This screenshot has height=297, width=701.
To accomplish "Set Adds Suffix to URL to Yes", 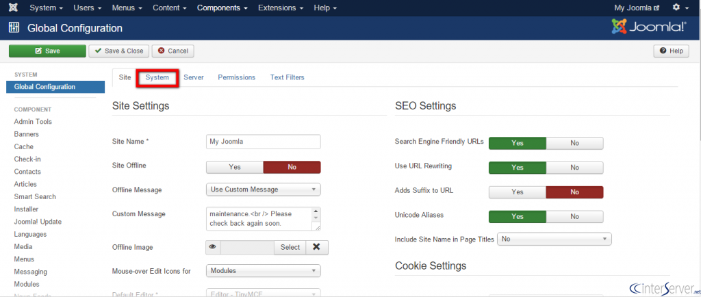I will coord(518,192).
